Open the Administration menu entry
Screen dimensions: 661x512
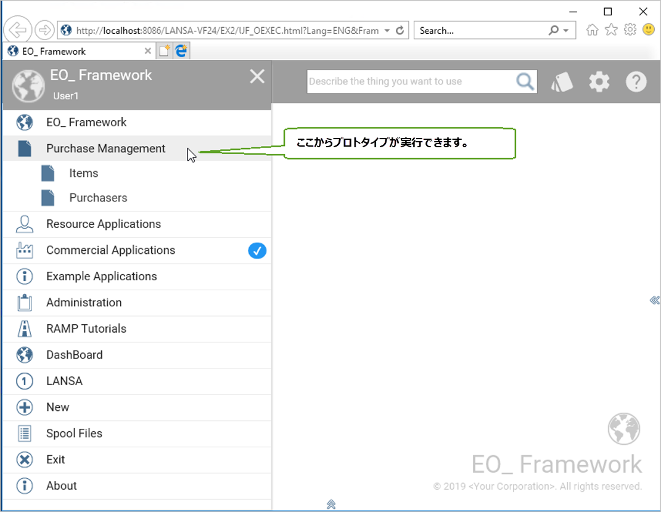(137, 303)
